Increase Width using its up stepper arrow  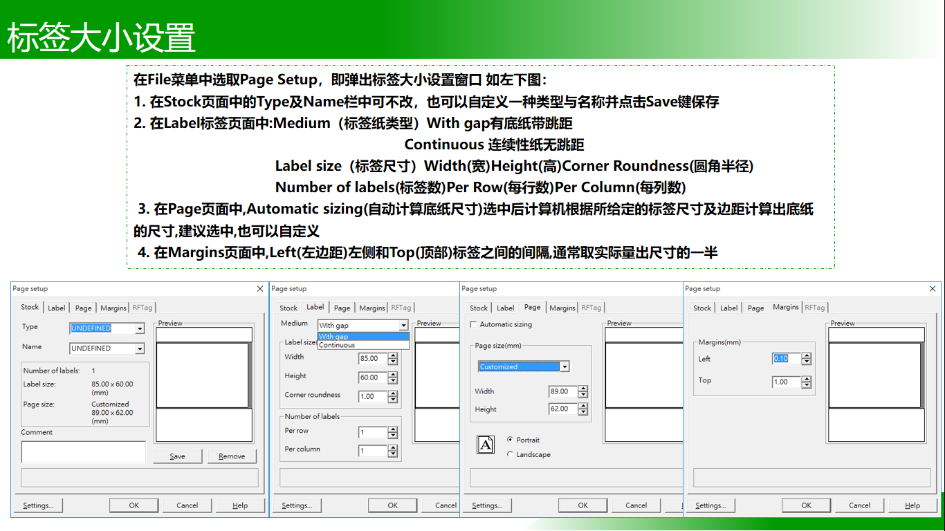pos(393,355)
